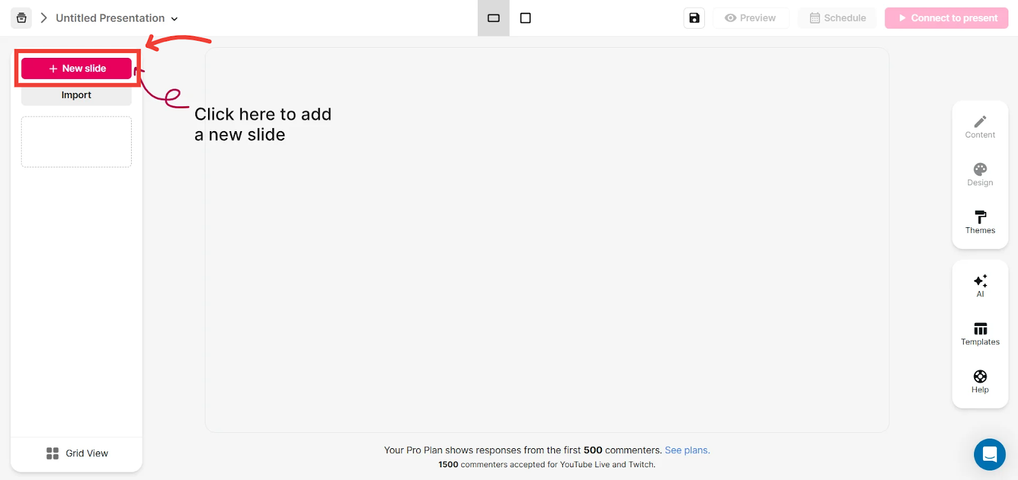Open the Templates panel
Image resolution: width=1018 pixels, height=480 pixels.
[x=980, y=334]
